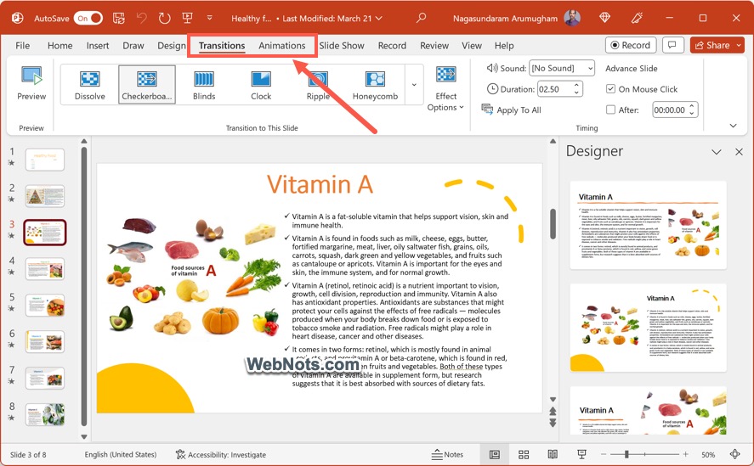Open the Animations tab
Screen dimensions: 754x466
281,46
